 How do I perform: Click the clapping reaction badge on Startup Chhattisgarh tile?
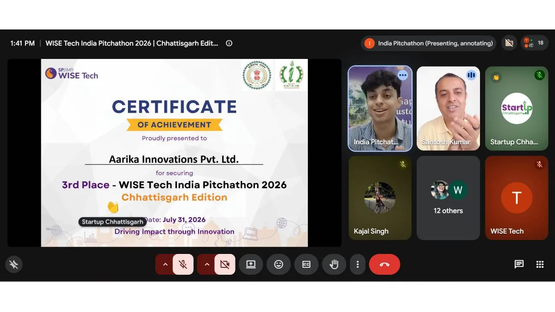(496, 78)
